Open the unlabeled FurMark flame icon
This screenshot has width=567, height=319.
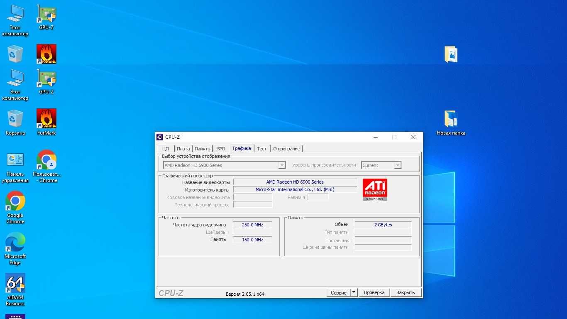46,54
